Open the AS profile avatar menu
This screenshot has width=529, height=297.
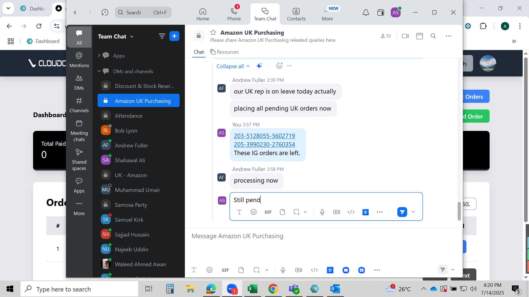396,12
